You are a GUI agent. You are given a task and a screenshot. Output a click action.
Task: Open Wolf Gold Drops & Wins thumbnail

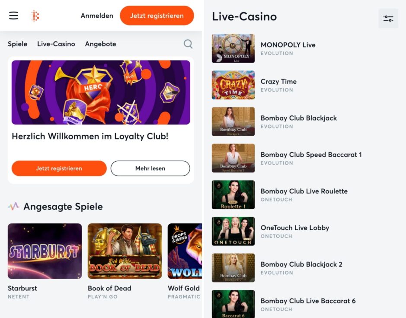(x=185, y=251)
